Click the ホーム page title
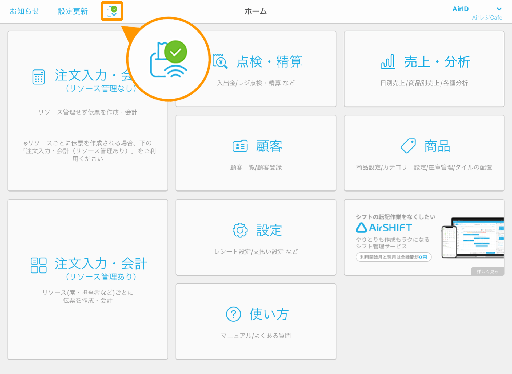The width and height of the screenshot is (512, 374). tap(255, 11)
